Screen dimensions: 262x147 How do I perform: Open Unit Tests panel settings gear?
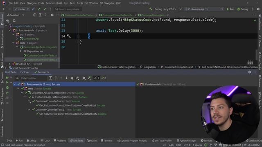249,72
